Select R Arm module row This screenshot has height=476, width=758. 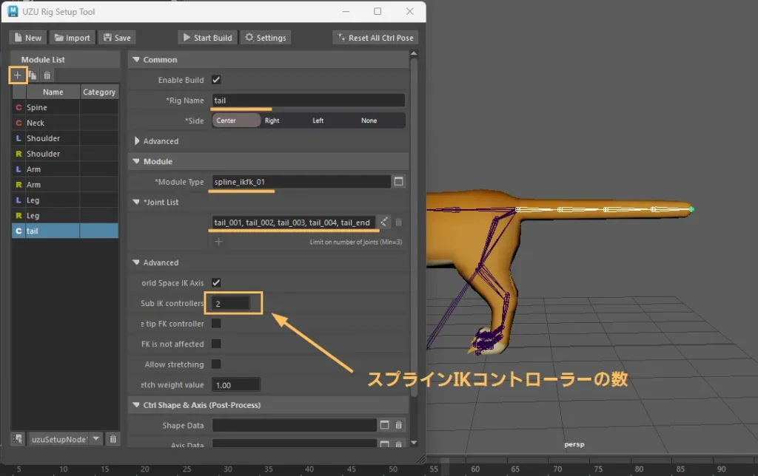65,185
